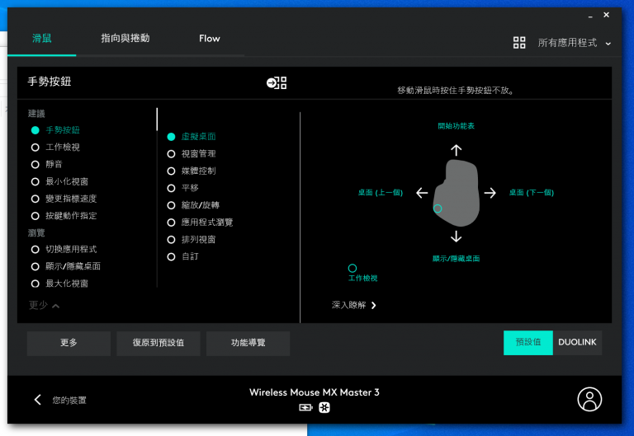Open the 深入瞭解 link
The image size is (634, 436).
[354, 305]
